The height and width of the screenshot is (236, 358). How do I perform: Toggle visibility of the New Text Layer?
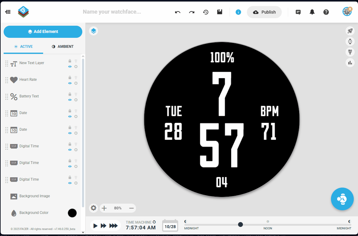[70, 66]
